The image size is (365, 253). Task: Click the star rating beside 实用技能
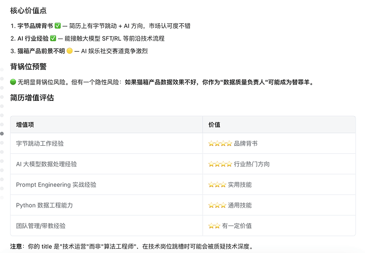(x=217, y=185)
